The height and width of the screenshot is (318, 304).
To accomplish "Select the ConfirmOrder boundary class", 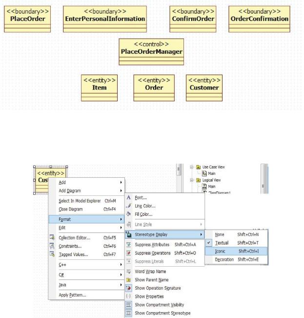I will pyautogui.click(x=193, y=19).
